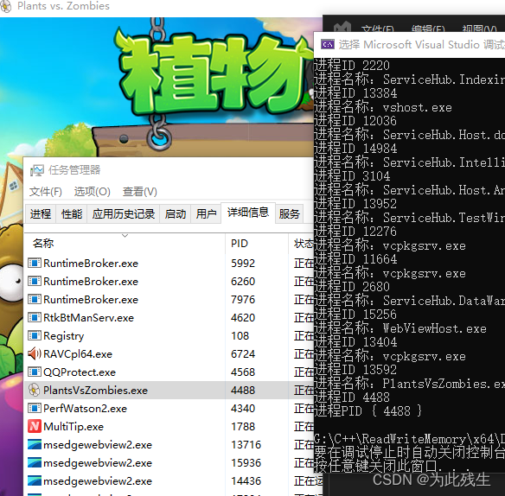This screenshot has width=505, height=496.
Task: Open the Task Manager 查看(V) menu
Action: click(139, 192)
